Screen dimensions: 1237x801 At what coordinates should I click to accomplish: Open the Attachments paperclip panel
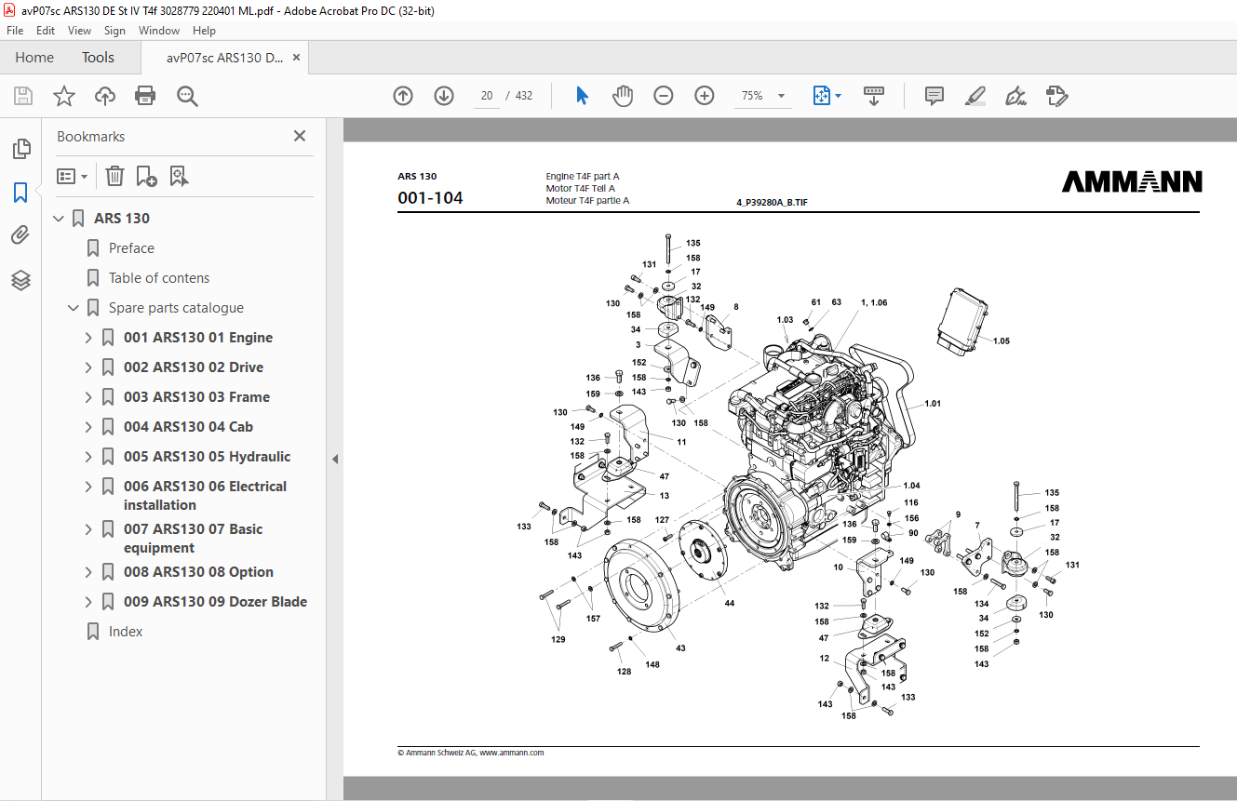20,235
